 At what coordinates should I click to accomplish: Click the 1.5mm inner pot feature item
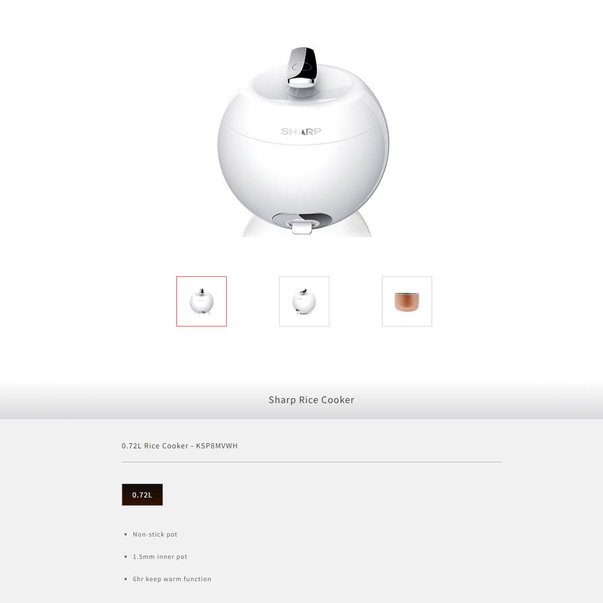pos(160,557)
